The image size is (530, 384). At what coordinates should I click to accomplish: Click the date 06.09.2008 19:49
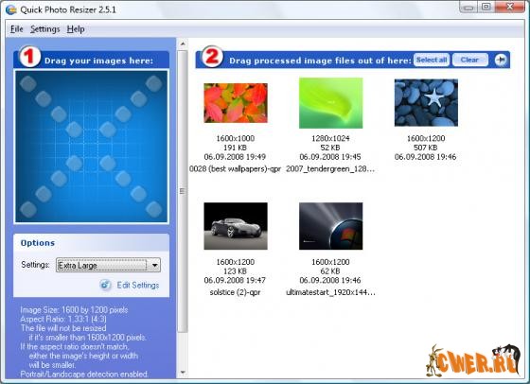(235, 157)
